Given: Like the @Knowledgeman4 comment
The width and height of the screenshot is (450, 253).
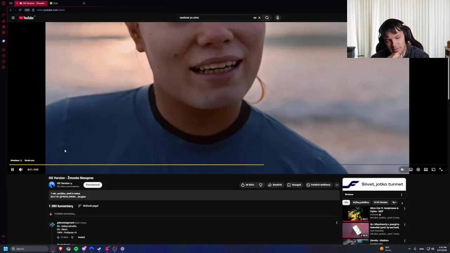Looking at the screenshot, I should click(x=58, y=237).
